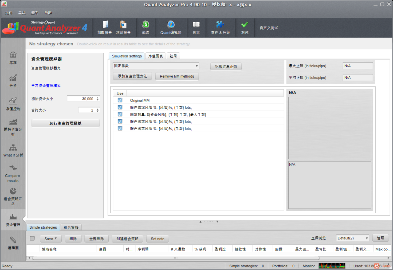This screenshot has height=270, width=393.
Task: Click the 初始资金大小 stepper arrows
Action: [98, 99]
